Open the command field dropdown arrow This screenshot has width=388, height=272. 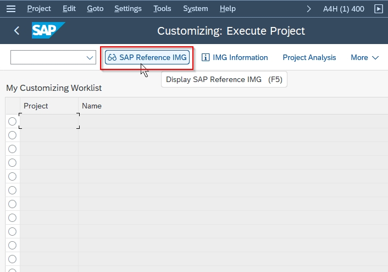[90, 57]
